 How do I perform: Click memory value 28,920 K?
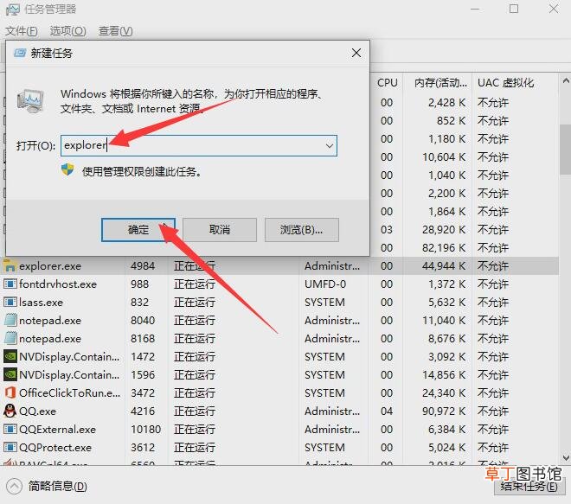click(444, 230)
